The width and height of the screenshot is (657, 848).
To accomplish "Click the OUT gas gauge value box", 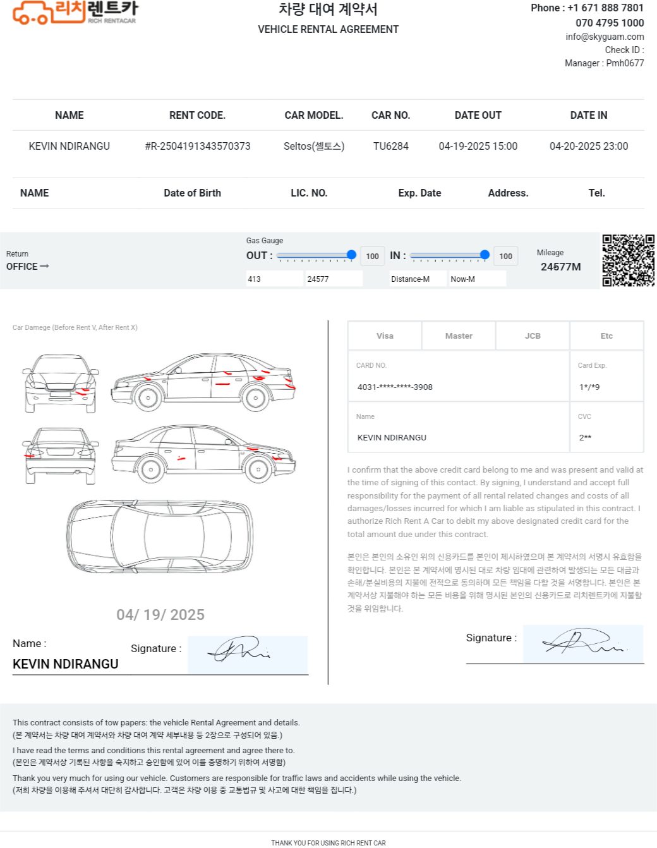I will (x=372, y=256).
